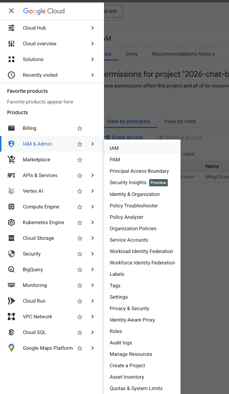Viewport: 229px width, 394px height.
Task: Expand the Recently visited submenu chevron
Action: (93, 75)
